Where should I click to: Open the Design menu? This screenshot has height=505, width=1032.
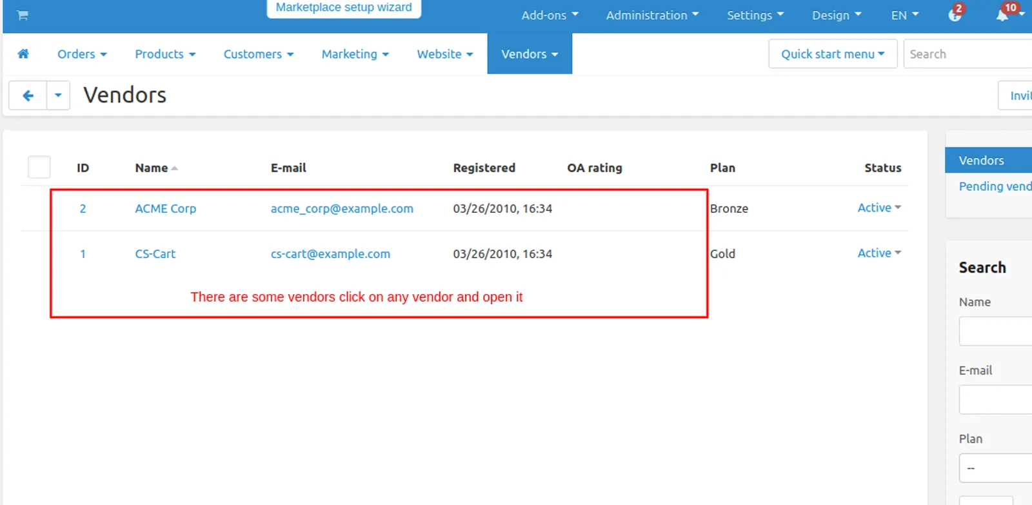point(837,15)
